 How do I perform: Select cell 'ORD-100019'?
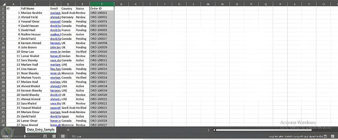tap(102, 91)
